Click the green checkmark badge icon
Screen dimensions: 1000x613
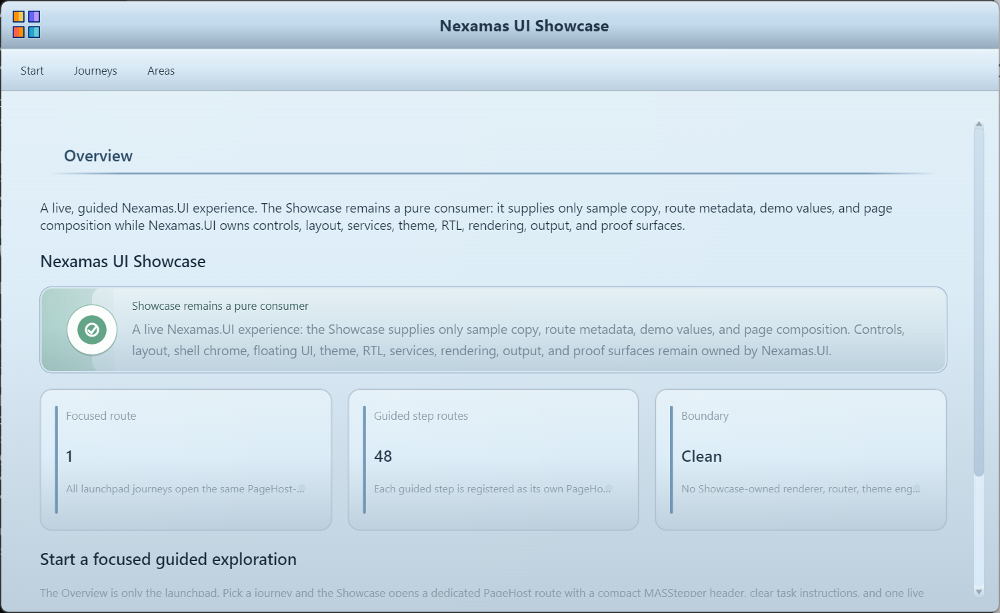[92, 330]
